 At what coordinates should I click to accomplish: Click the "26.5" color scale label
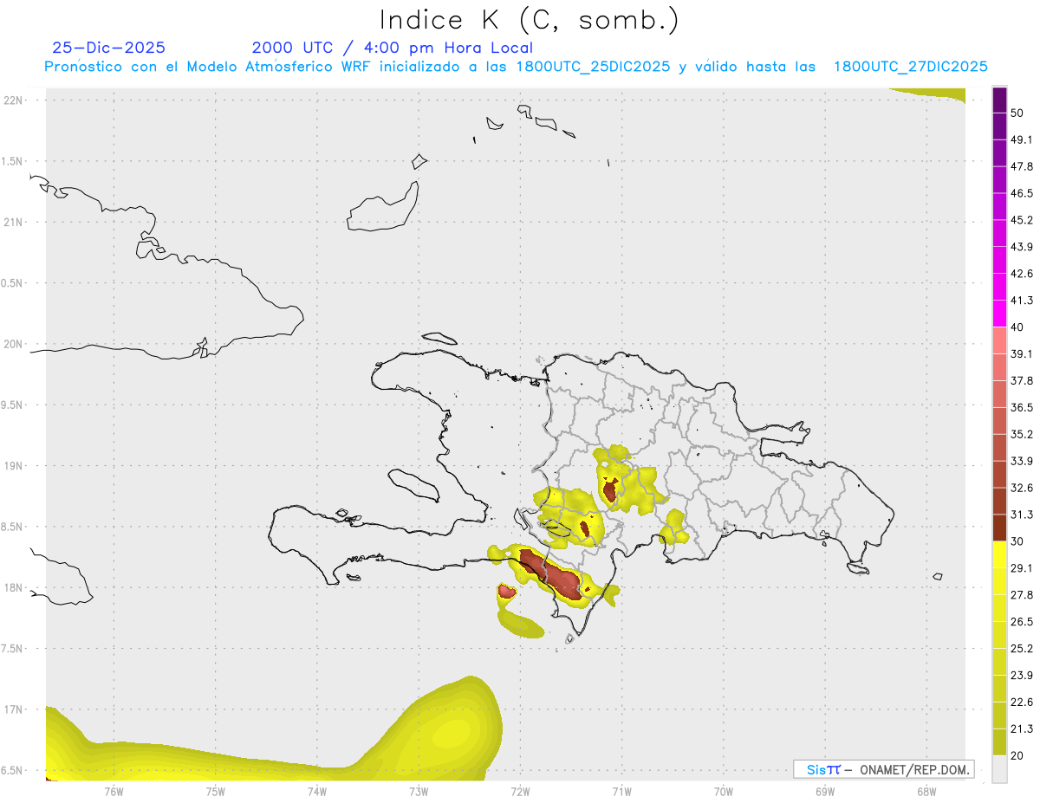1022,622
